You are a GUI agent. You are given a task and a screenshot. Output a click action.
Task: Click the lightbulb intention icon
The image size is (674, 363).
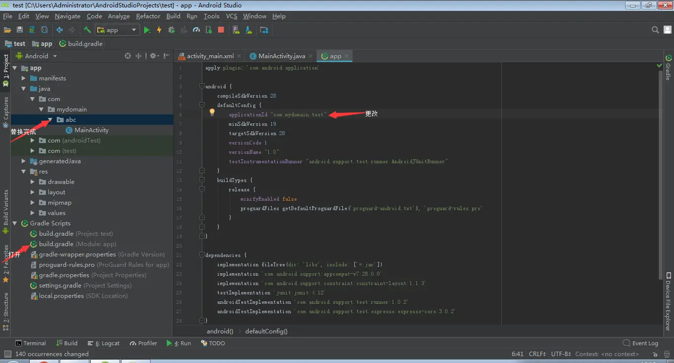pos(212,112)
